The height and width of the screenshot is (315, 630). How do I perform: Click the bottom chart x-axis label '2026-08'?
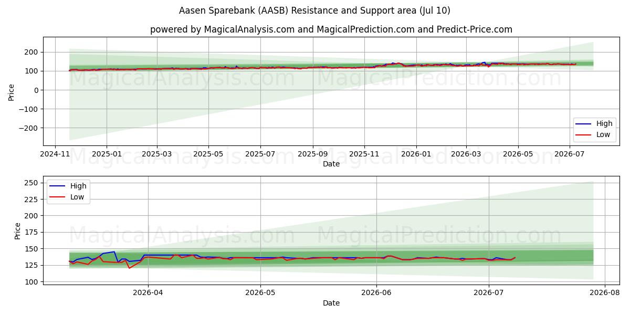coord(605,294)
